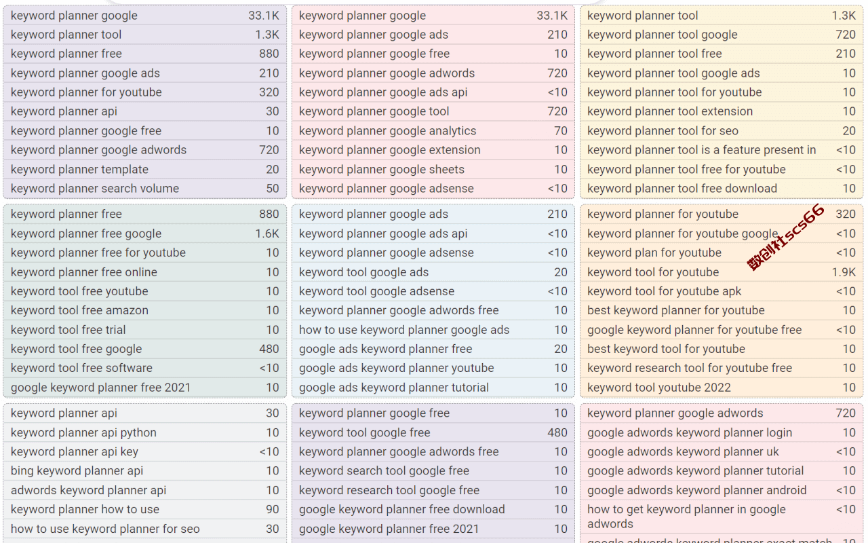Click 'google adwords keyword planner tutorial' row
868x543 pixels.
722,470
